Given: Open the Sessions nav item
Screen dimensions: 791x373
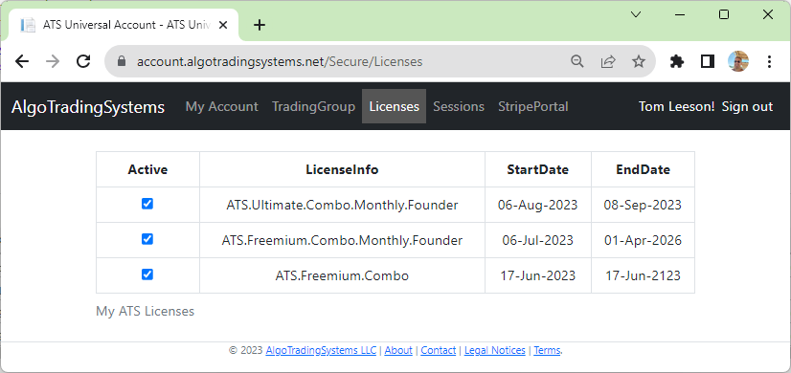Looking at the screenshot, I should 459,106.
